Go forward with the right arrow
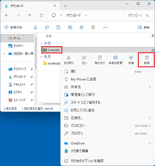Screen dimensions: 155x166 tap(18, 15)
